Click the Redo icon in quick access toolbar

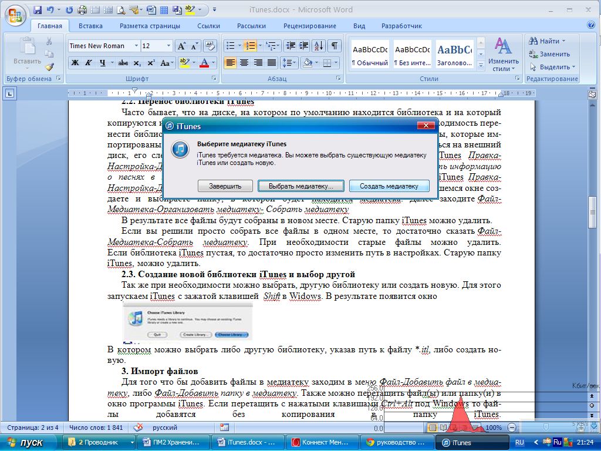(69, 10)
